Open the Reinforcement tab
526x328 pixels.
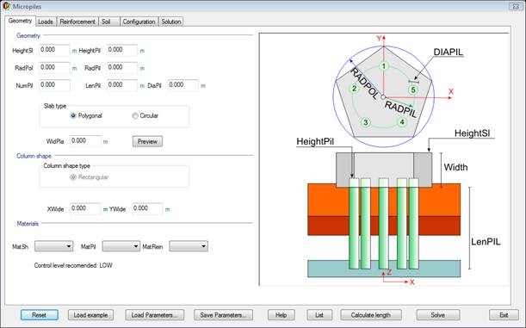coord(77,22)
